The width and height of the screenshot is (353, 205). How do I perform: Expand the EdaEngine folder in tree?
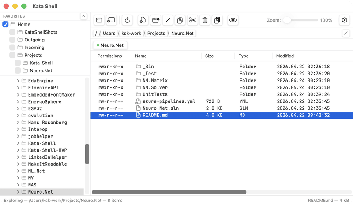pyautogui.click(x=18, y=81)
